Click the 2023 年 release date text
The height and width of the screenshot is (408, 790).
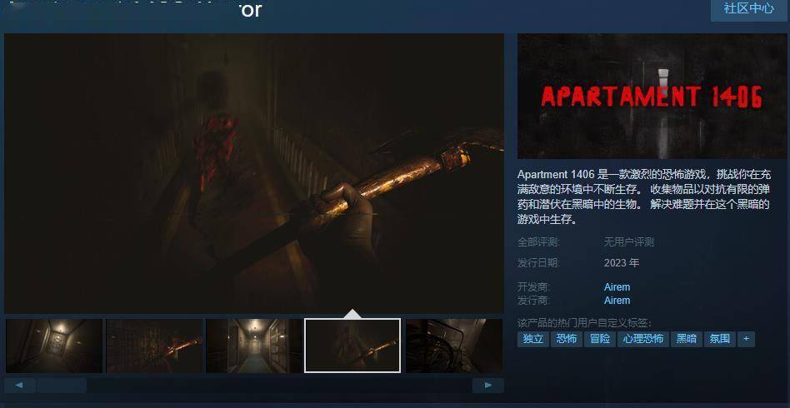click(x=622, y=263)
